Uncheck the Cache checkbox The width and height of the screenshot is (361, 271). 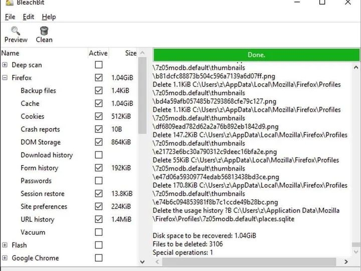coord(99,103)
